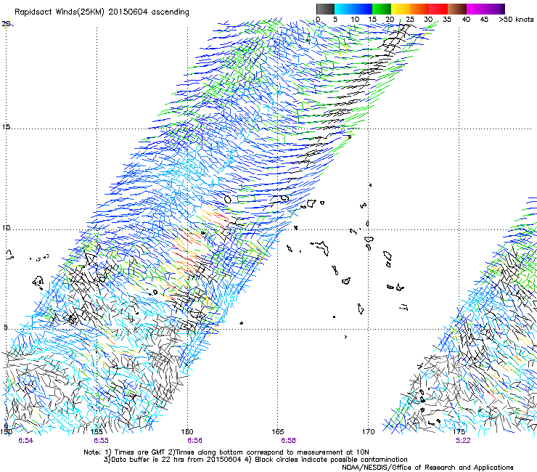Click the "25" legend value
This screenshot has width=537, height=472.
[410, 20]
